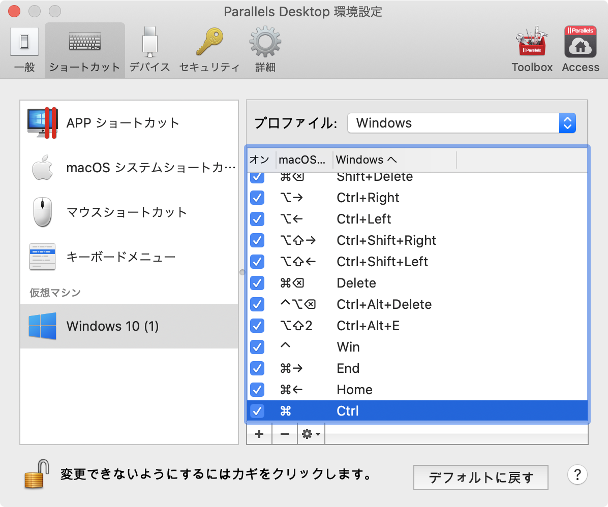Click the macOS column header
The image size is (608, 507).
click(x=304, y=160)
